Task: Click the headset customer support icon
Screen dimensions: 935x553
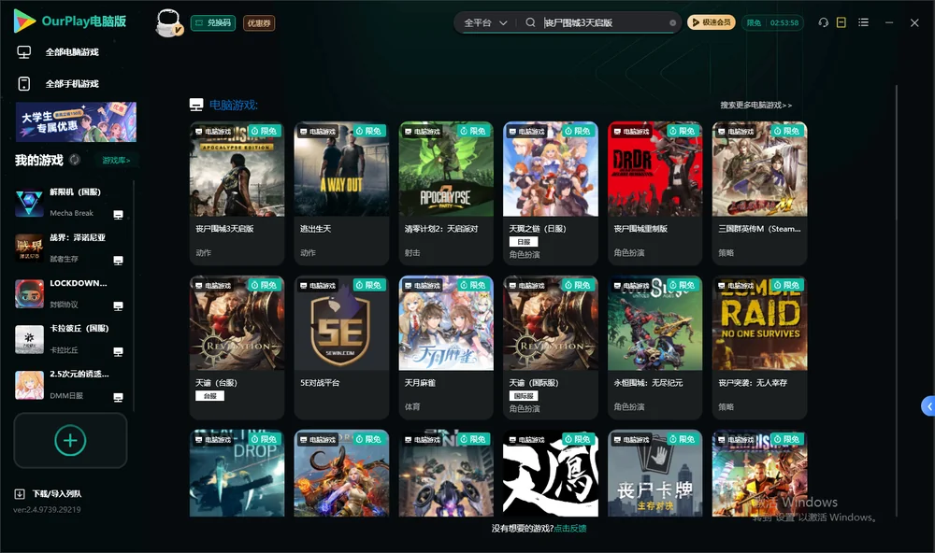Action: pyautogui.click(x=824, y=22)
